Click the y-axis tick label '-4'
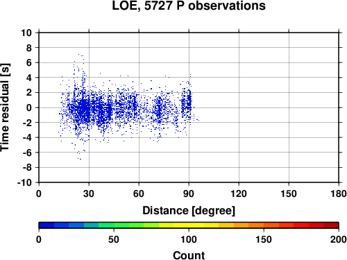The image size is (347, 260). coord(27,137)
